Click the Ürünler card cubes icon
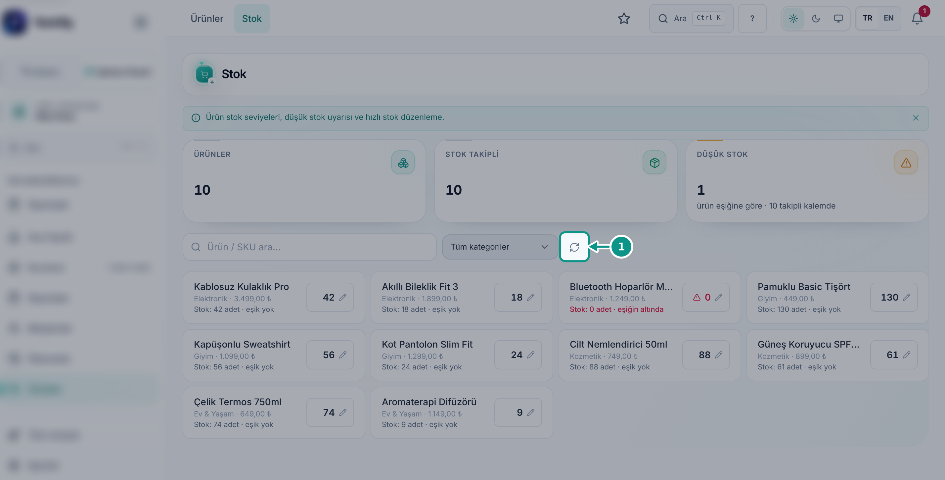This screenshot has height=480, width=945. point(403,163)
